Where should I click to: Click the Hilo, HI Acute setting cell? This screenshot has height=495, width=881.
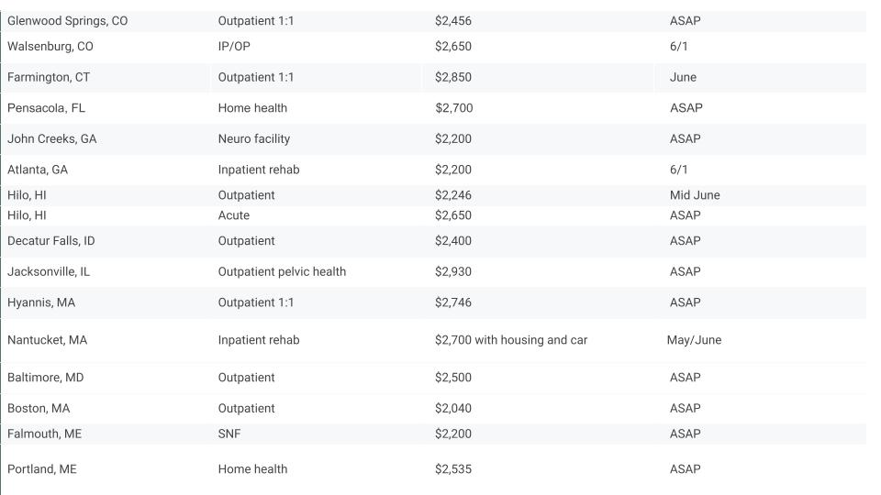[x=234, y=215]
